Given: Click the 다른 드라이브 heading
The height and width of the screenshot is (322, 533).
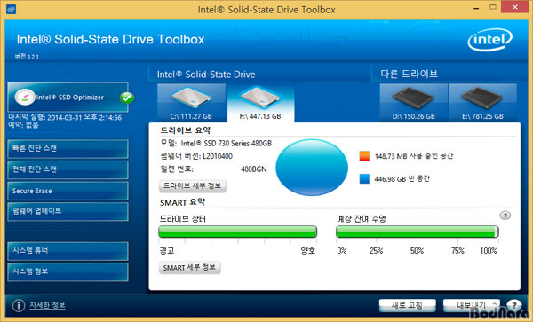Looking at the screenshot, I should [x=409, y=74].
